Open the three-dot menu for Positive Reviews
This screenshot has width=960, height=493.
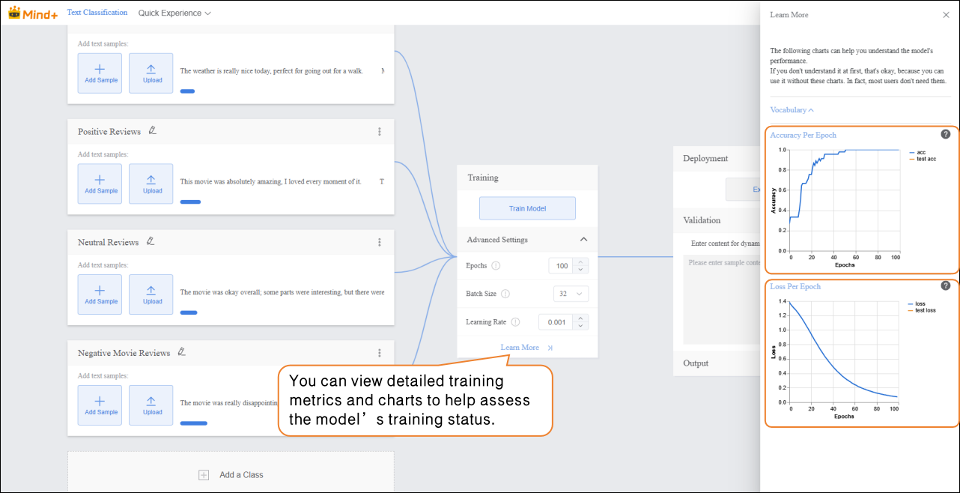pyautogui.click(x=380, y=132)
